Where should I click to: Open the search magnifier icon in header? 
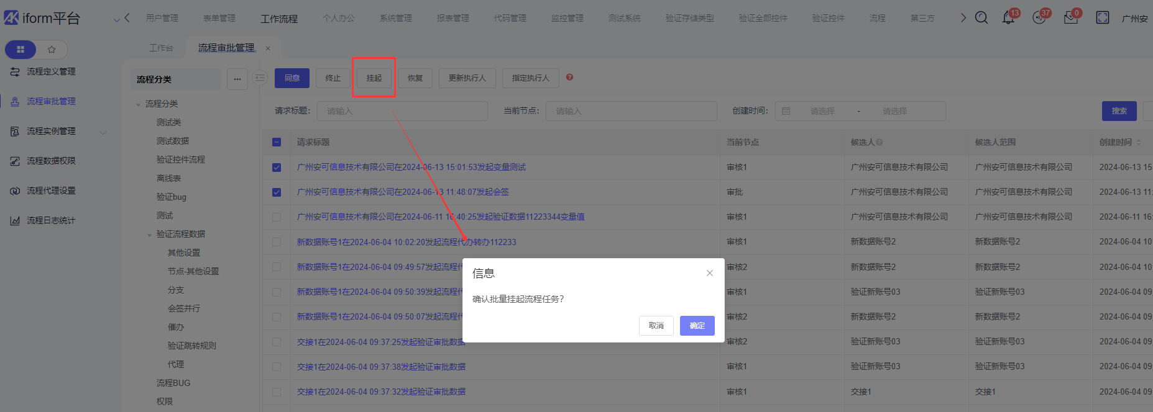pos(981,18)
